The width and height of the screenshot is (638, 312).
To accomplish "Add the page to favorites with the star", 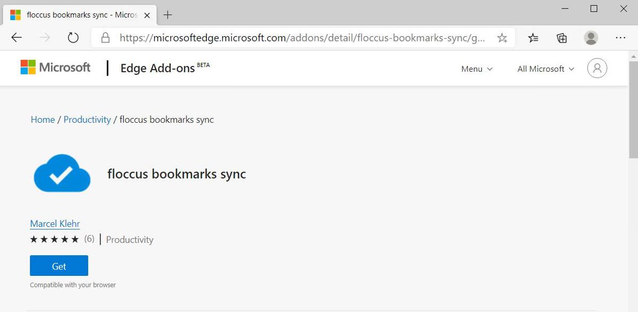I will point(502,38).
